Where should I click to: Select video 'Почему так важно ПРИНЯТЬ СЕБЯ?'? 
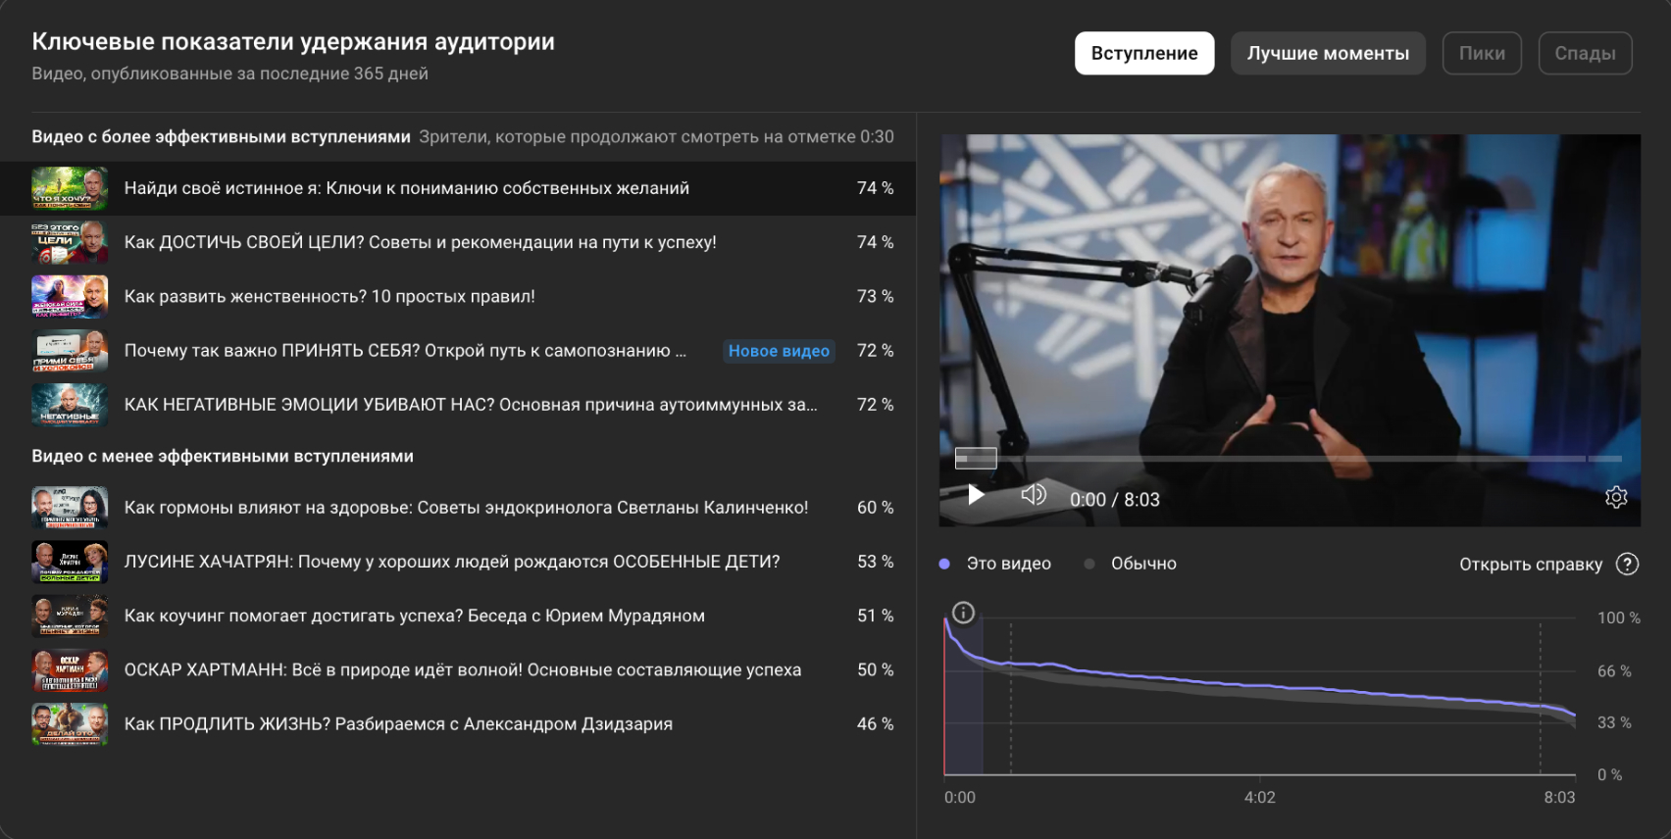point(458,351)
